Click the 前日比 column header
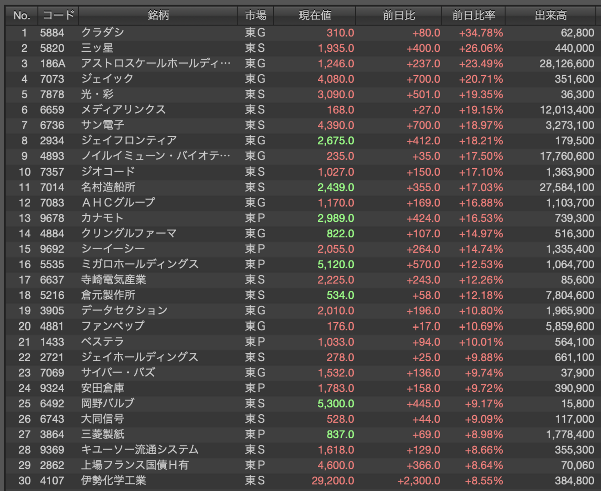Image resolution: width=601 pixels, height=491 pixels. pyautogui.click(x=399, y=16)
